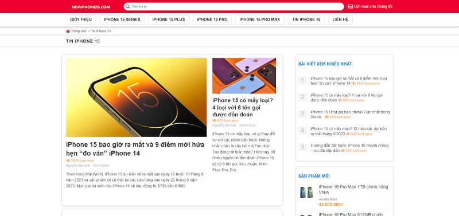This screenshot has width=459, height=216.
Task: Open product image of iPhone 15 Pro Max 1TB
Action: point(306,193)
